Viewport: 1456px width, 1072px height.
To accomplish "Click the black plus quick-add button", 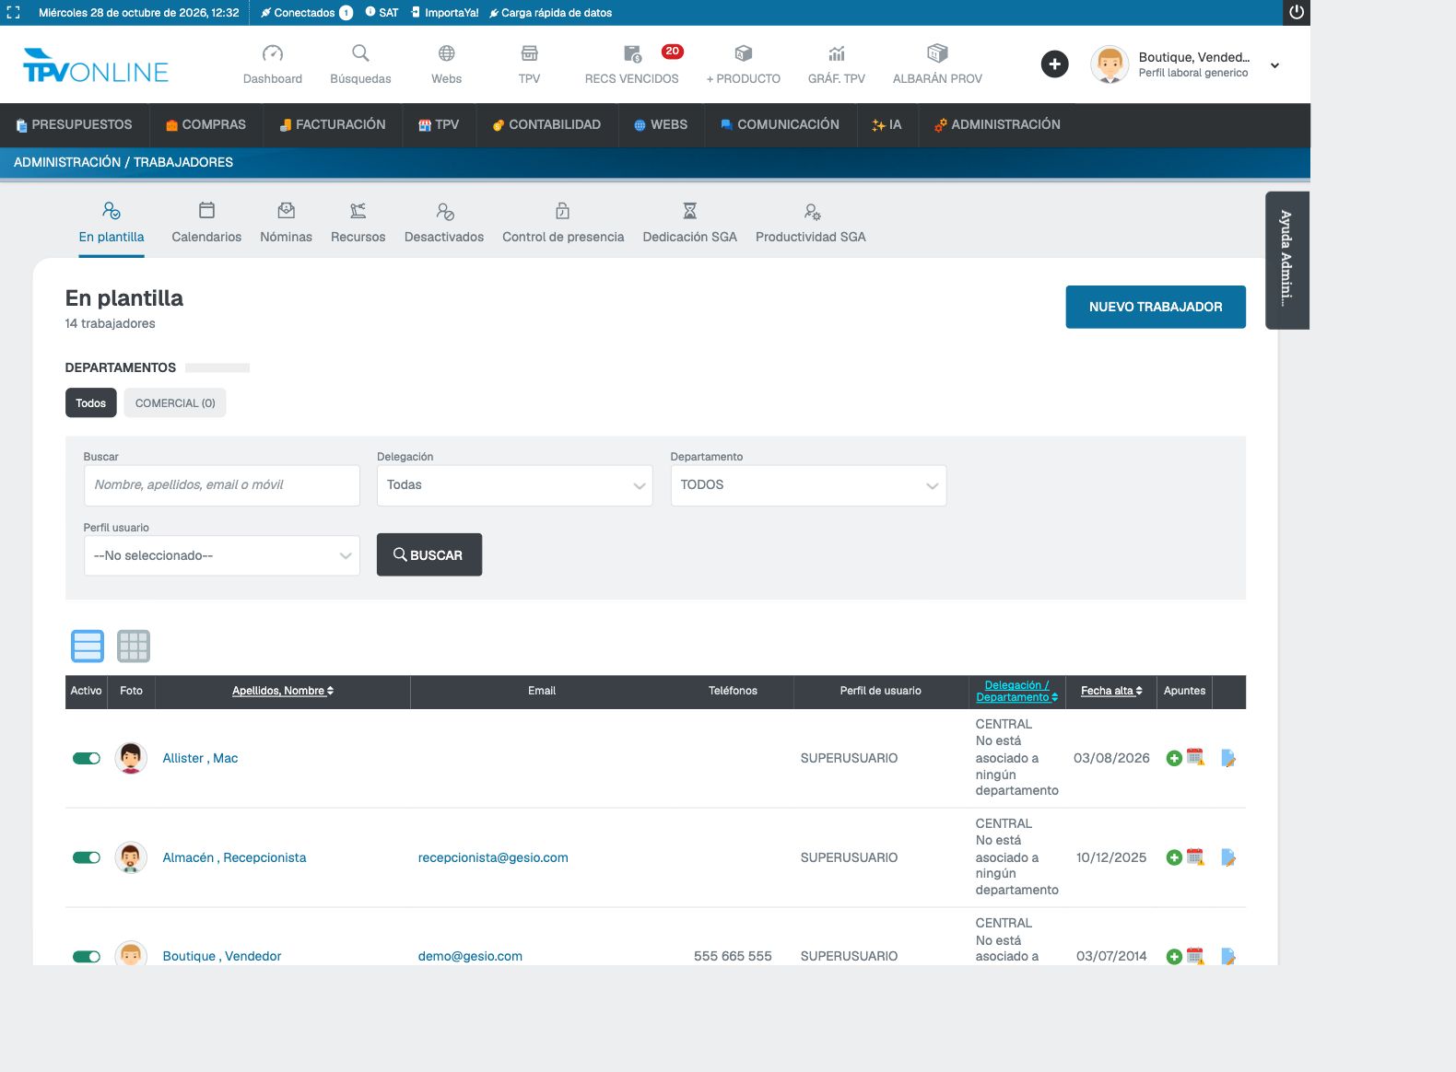I will point(1055,64).
